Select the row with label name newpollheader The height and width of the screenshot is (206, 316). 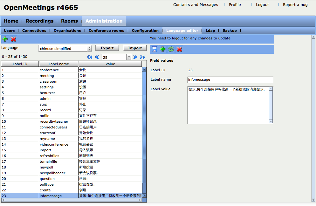tap(72, 173)
